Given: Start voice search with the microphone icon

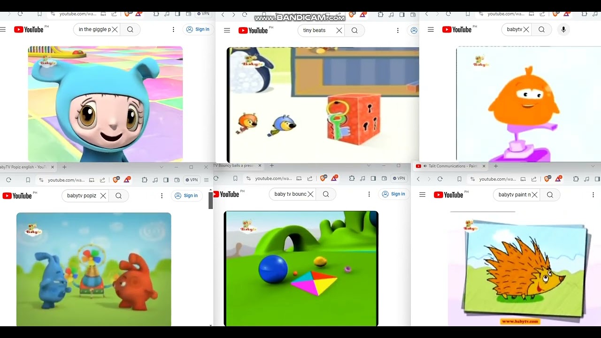Looking at the screenshot, I should pos(563,30).
